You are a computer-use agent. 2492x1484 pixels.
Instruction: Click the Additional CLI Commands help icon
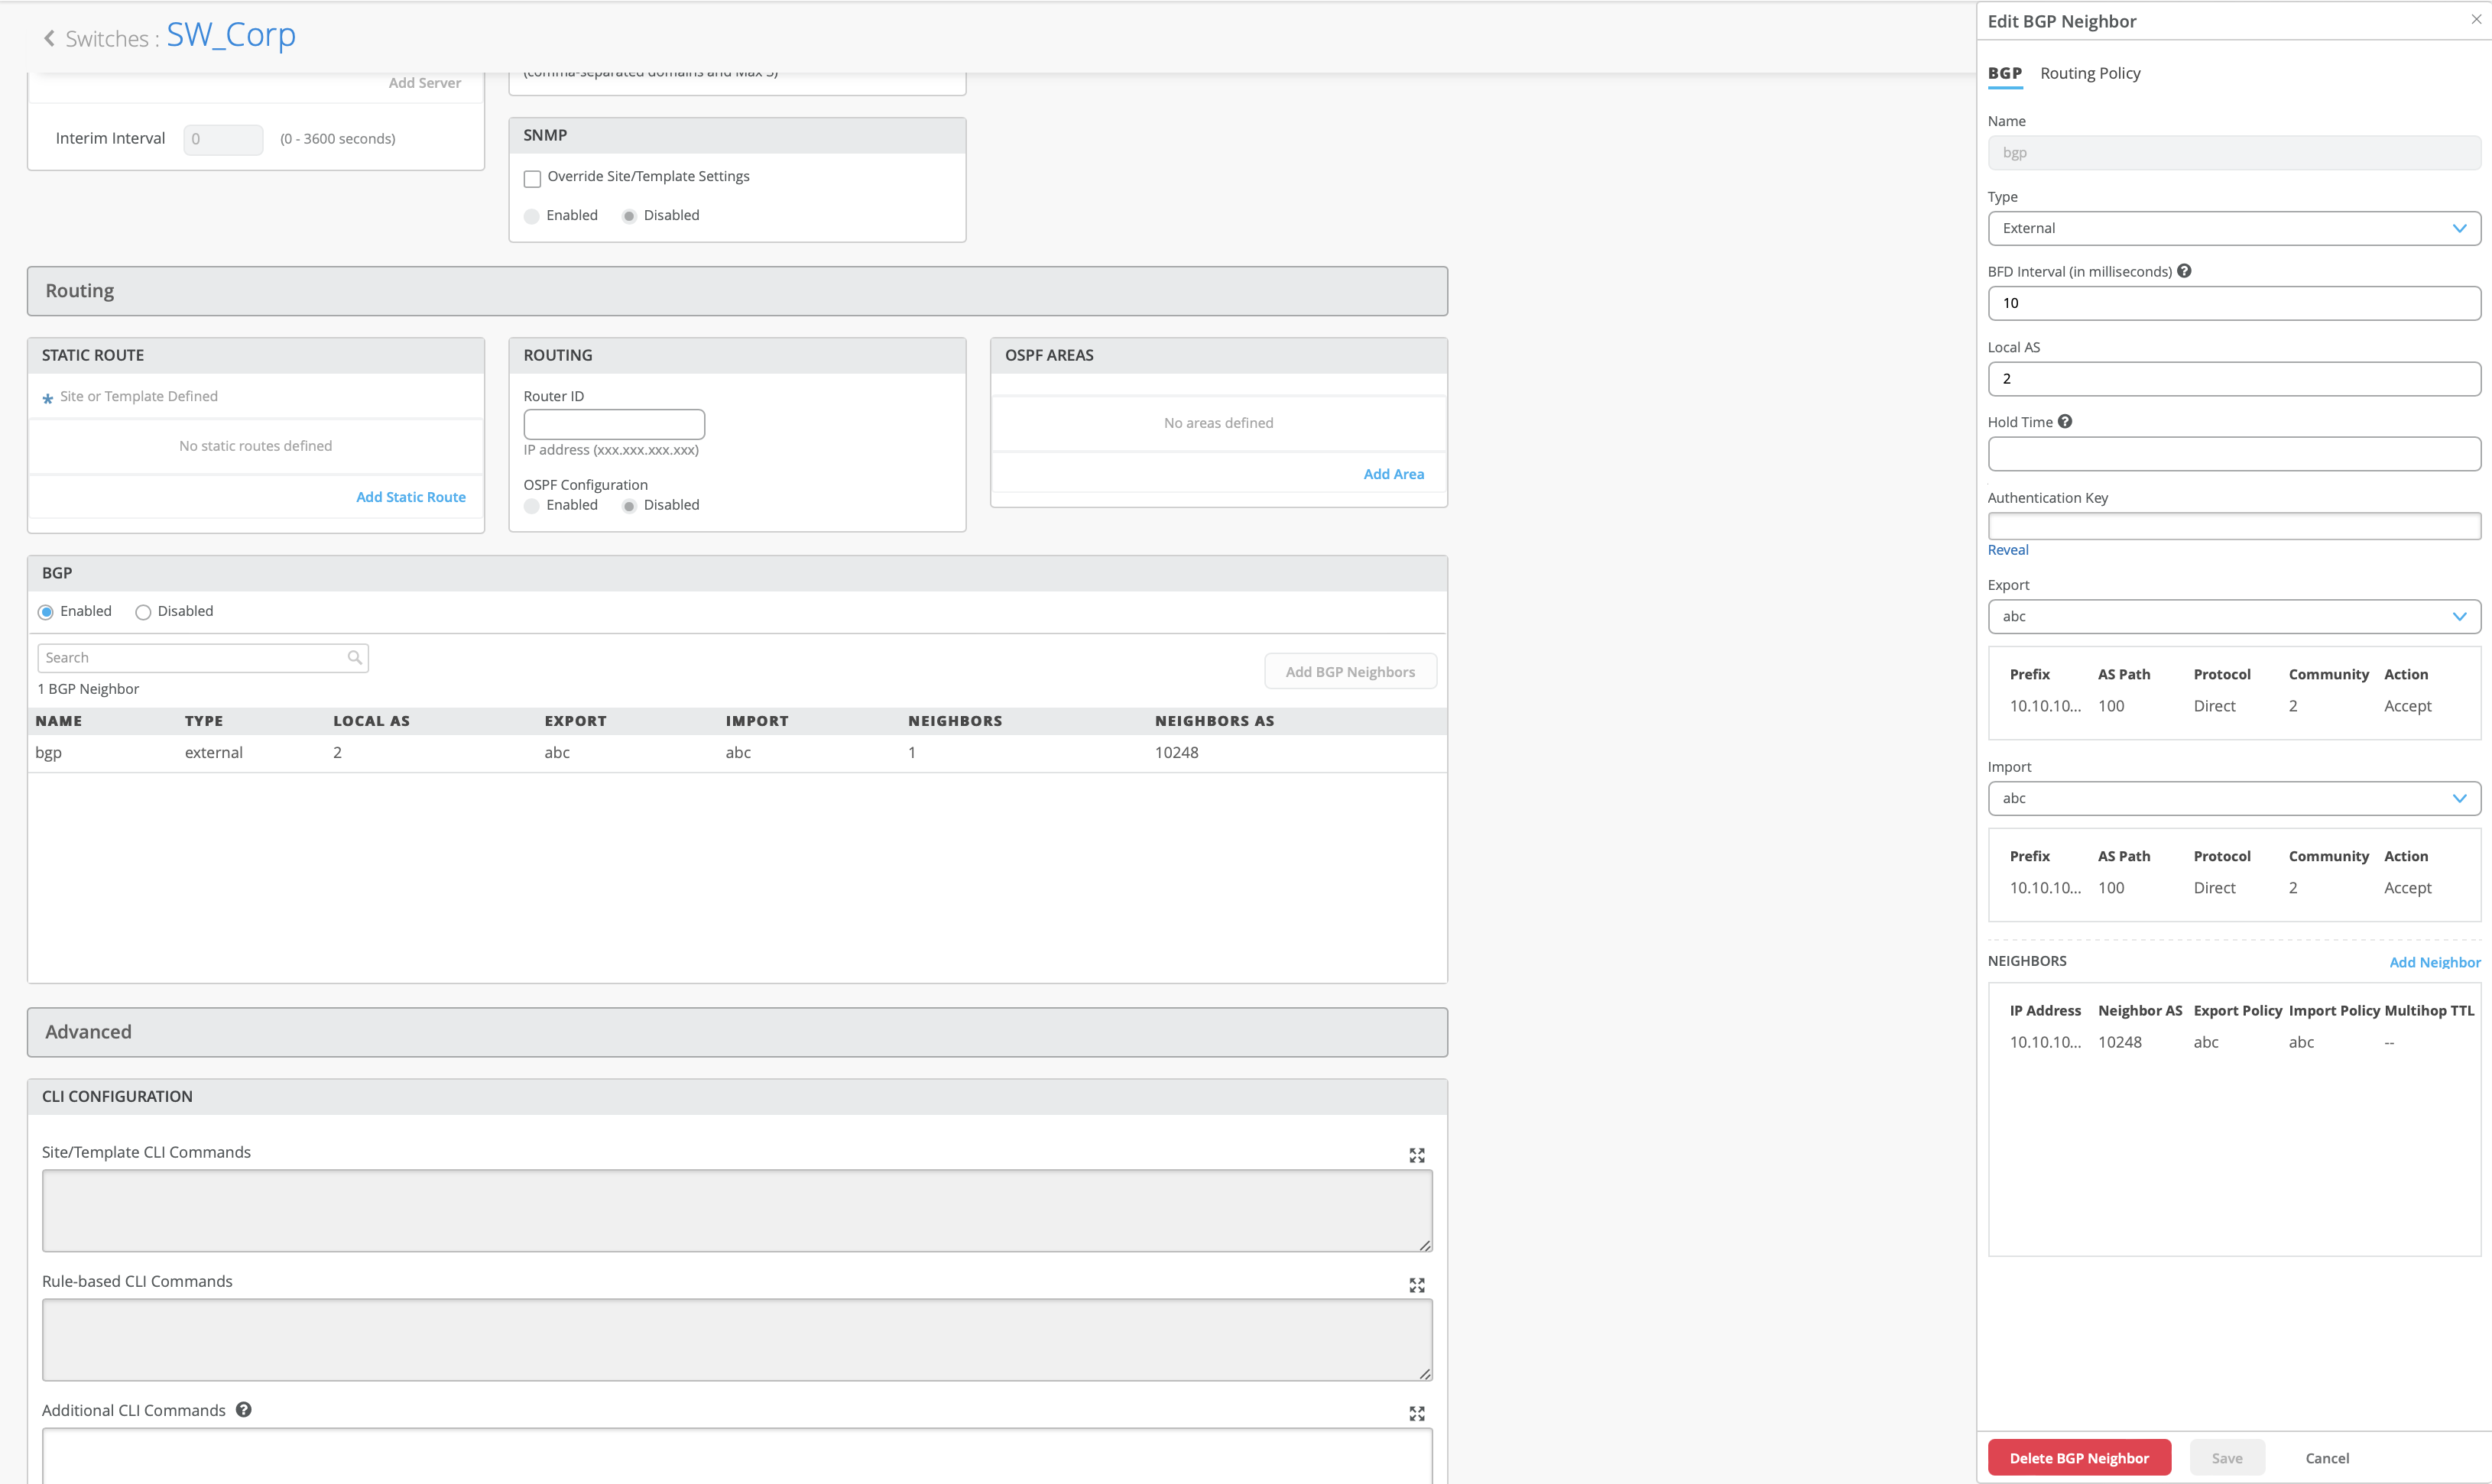pos(244,1409)
